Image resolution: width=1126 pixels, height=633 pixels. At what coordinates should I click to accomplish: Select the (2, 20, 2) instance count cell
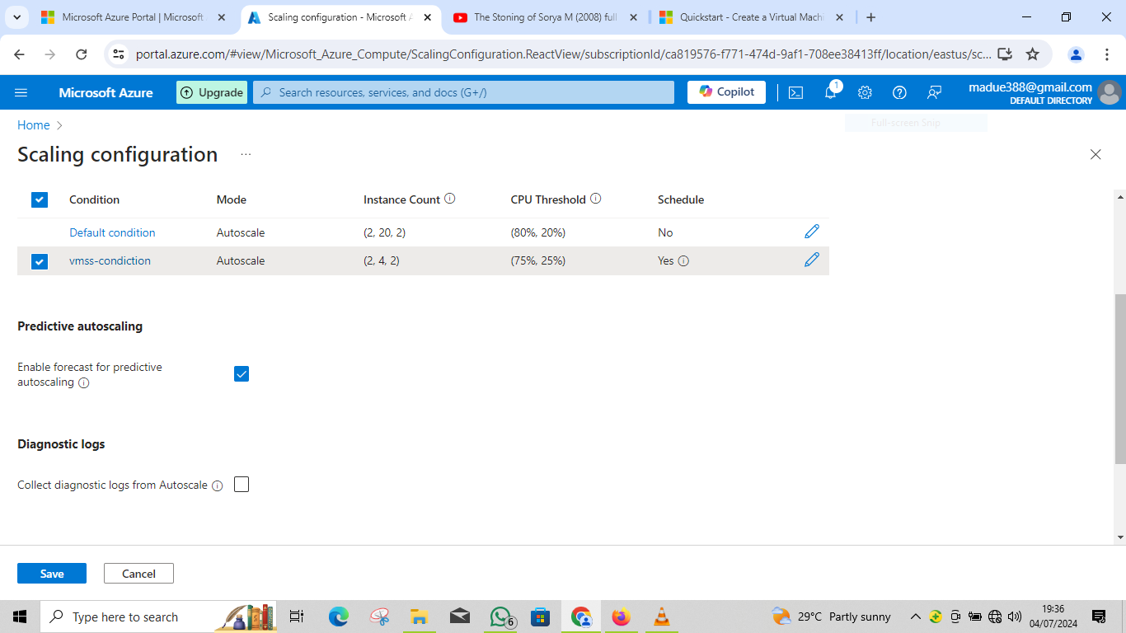(384, 232)
